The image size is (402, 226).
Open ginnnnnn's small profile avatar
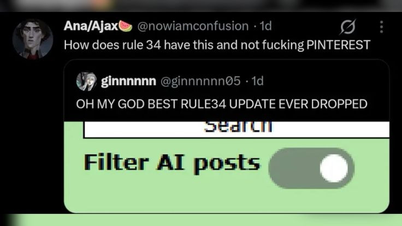click(x=86, y=81)
